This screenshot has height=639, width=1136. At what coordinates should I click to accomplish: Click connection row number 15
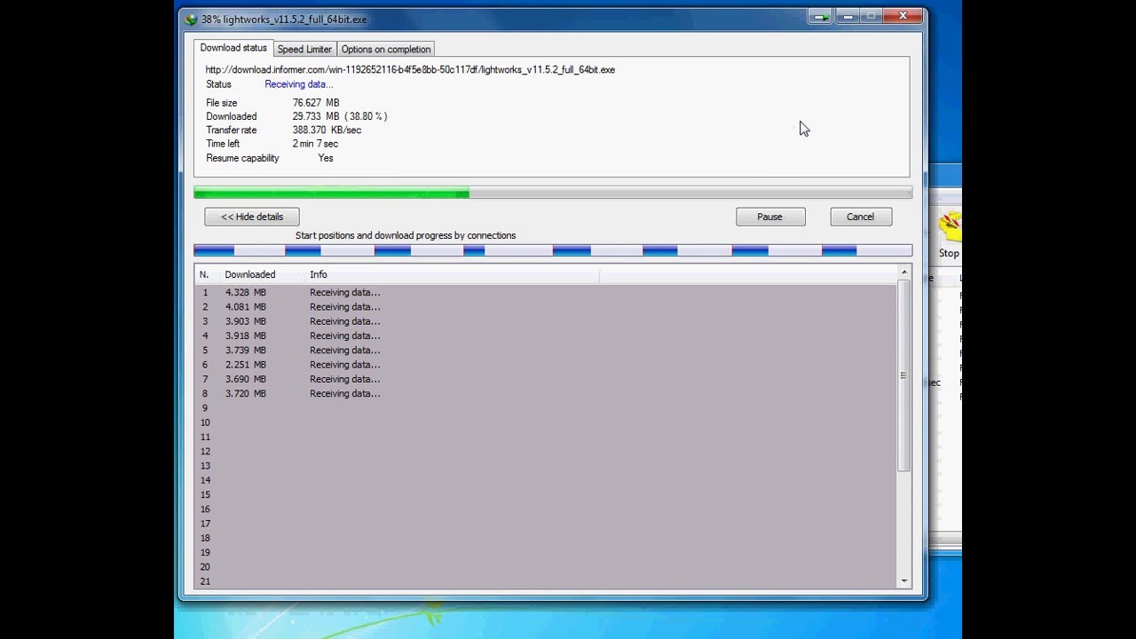click(x=546, y=494)
